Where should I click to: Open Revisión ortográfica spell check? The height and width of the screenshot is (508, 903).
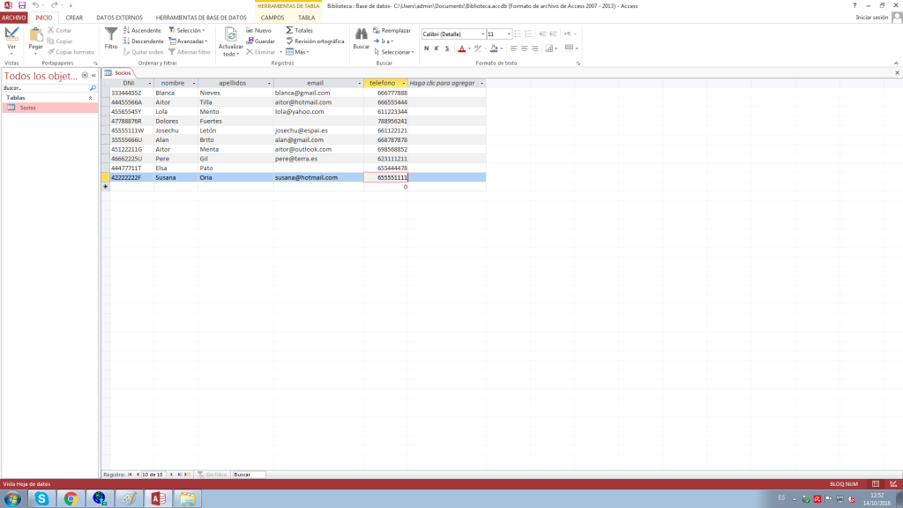point(315,41)
